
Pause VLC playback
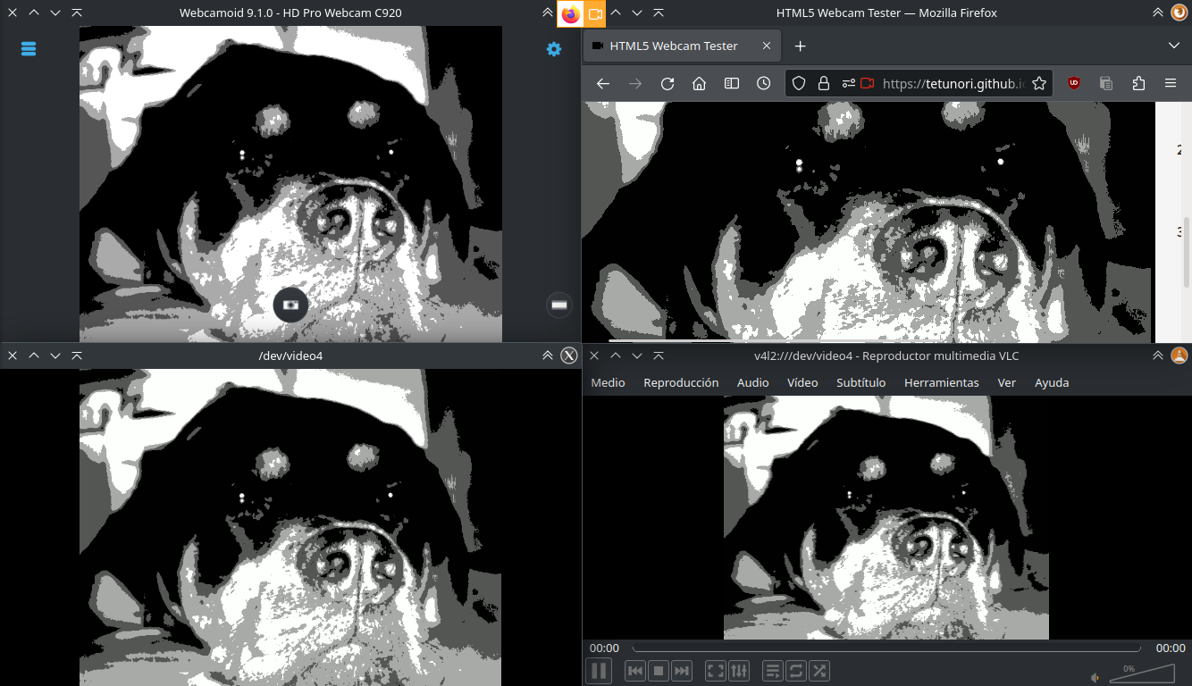(x=599, y=670)
